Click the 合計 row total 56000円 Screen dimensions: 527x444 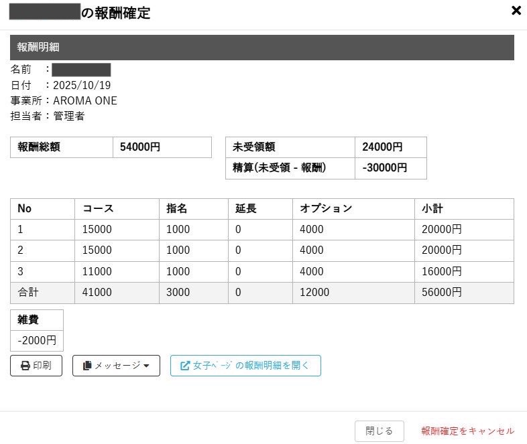point(442,293)
